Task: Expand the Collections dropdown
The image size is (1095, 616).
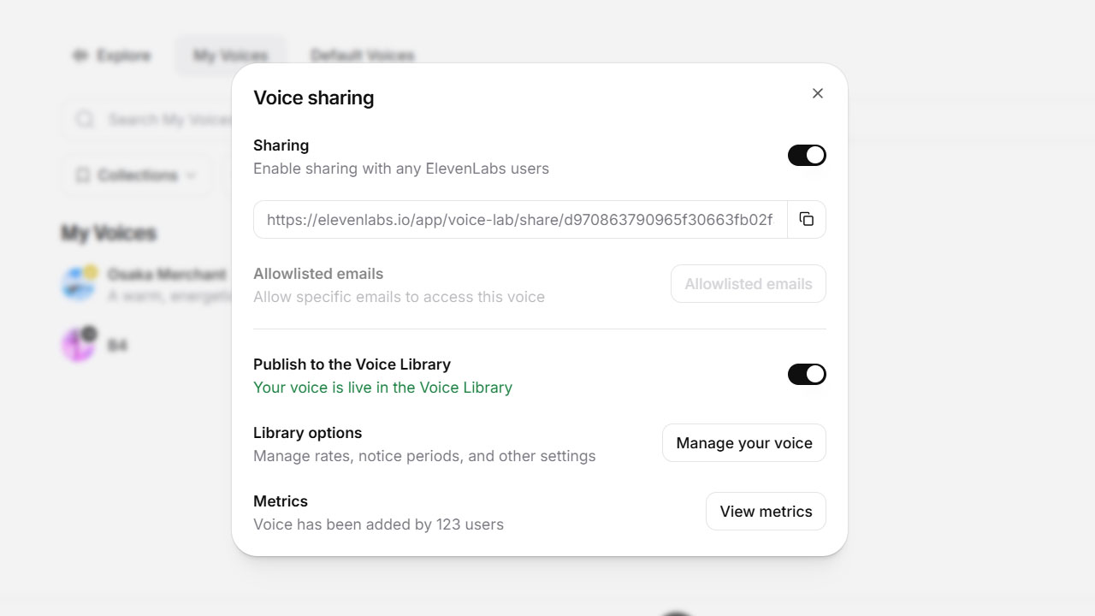Action: point(137,175)
